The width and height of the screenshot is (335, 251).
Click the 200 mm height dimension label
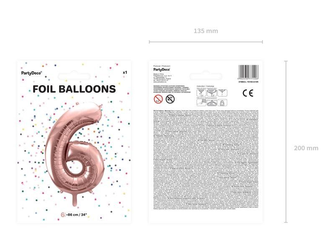point(306,148)
